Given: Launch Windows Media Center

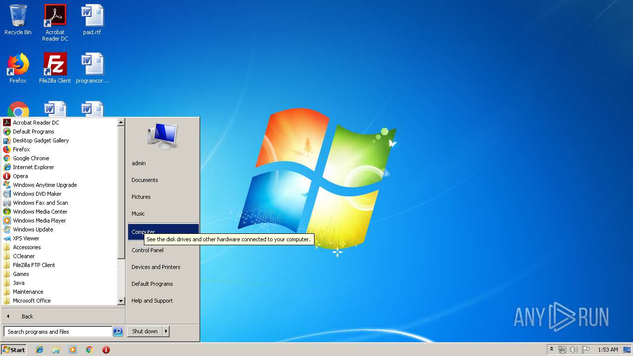Looking at the screenshot, I should (40, 212).
